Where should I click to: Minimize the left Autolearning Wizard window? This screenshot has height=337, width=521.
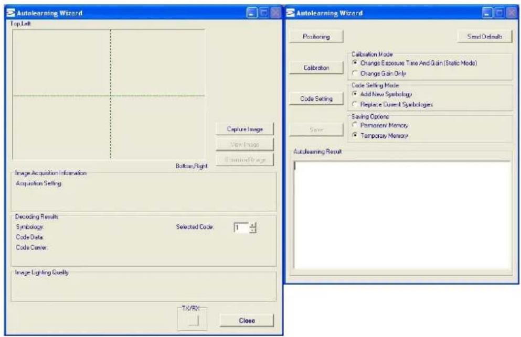252,13
